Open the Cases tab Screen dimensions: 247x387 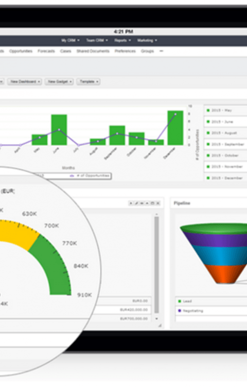point(65,51)
